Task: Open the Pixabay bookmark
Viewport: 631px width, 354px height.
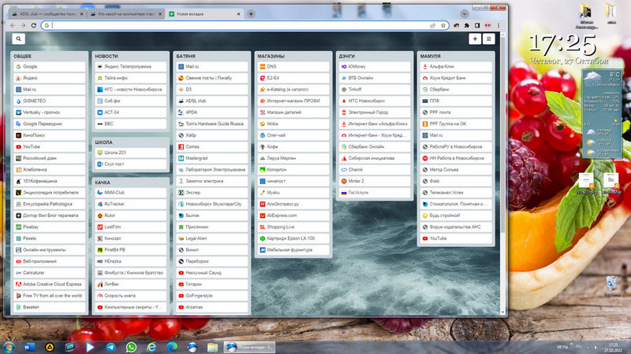Action: click(x=50, y=227)
